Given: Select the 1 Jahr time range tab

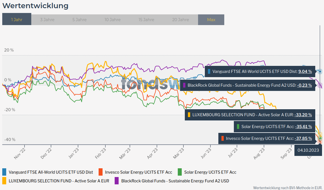Looking at the screenshot, I should pos(17,19).
